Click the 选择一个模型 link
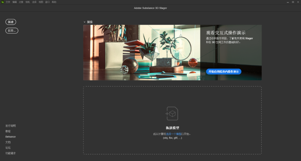This screenshot has width=301, height=161. pos(173,134)
